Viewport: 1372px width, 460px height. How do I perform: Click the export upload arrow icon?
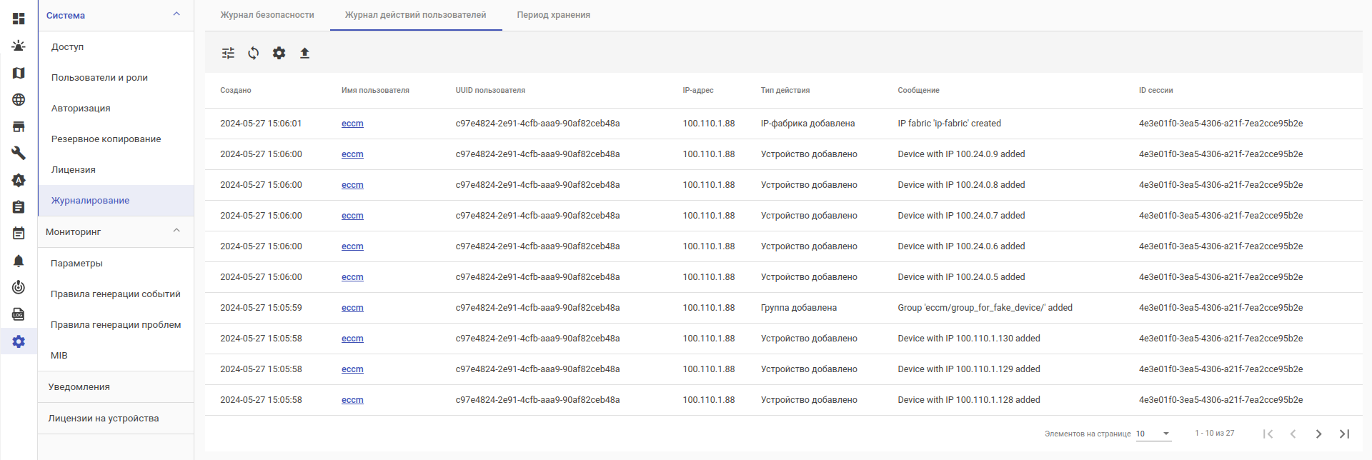coord(304,53)
